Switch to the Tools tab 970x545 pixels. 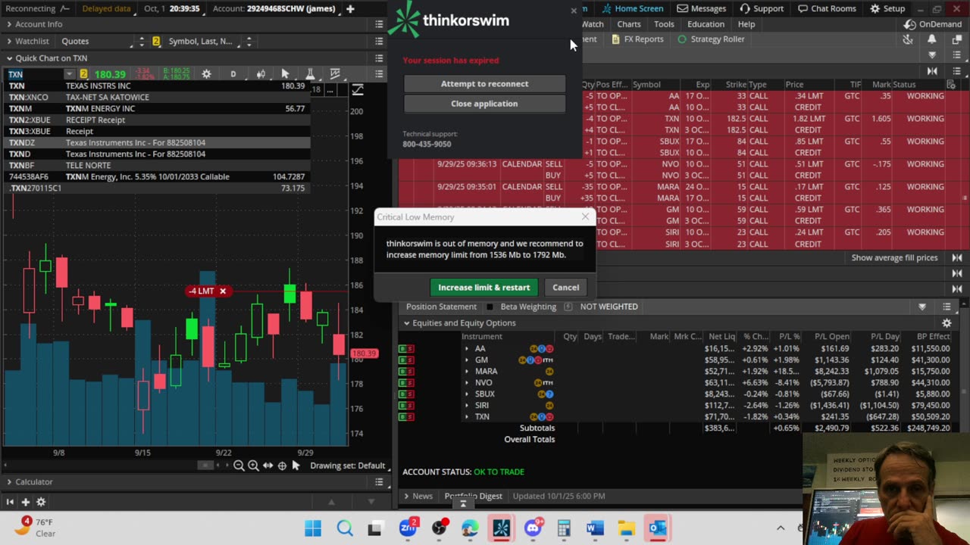pyautogui.click(x=664, y=24)
